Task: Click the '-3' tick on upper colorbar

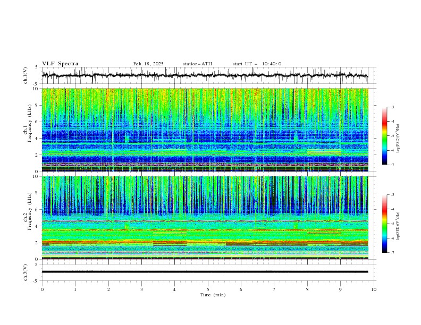Action: [392, 107]
